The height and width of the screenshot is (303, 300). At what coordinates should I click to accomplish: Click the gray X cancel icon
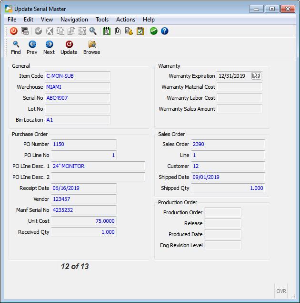click(50, 31)
